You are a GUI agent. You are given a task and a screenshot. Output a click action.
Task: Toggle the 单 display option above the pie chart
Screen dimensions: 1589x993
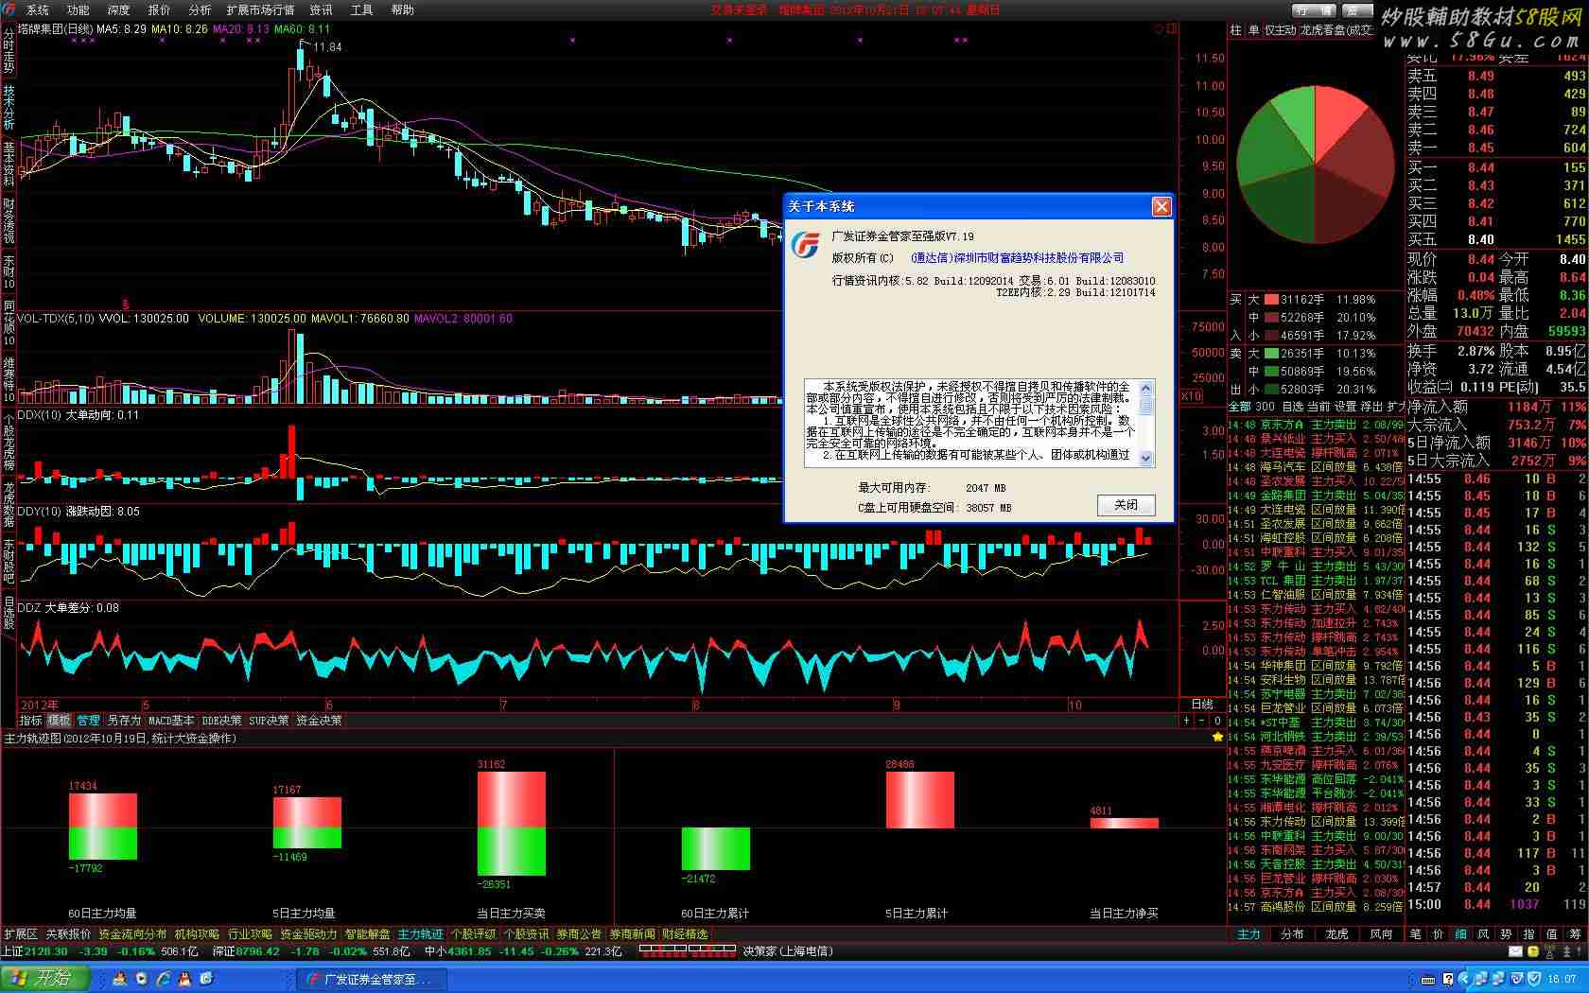(x=1253, y=30)
